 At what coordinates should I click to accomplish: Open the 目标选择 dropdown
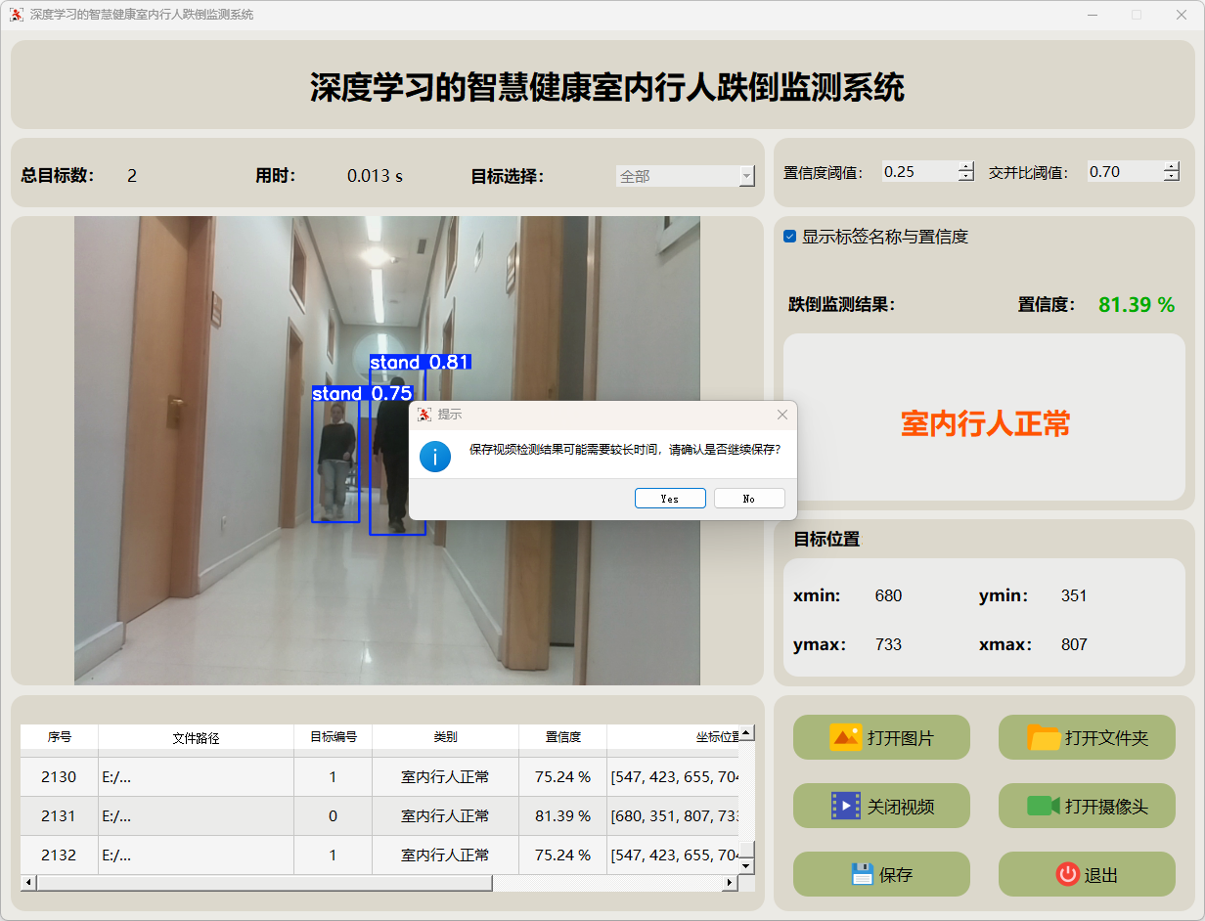tap(746, 176)
